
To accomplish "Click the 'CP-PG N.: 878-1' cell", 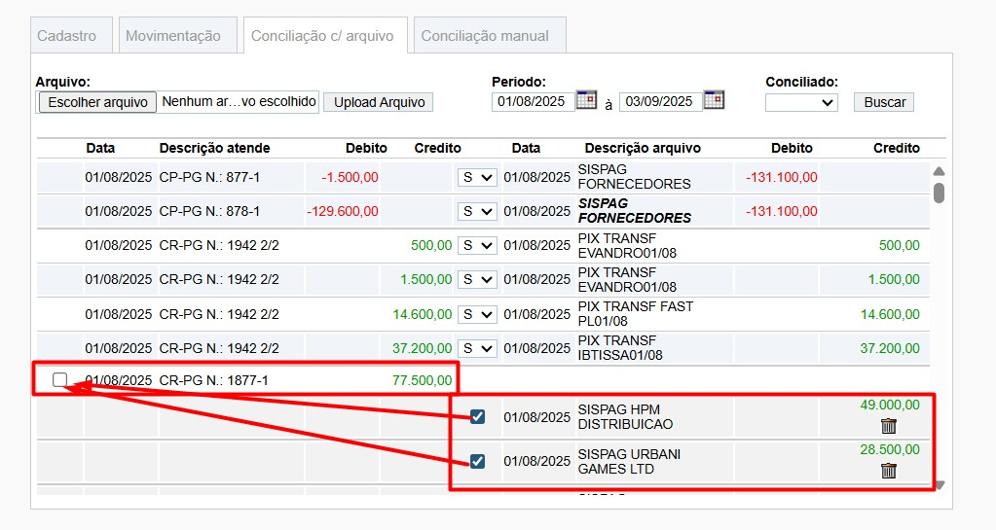I will (x=209, y=211).
